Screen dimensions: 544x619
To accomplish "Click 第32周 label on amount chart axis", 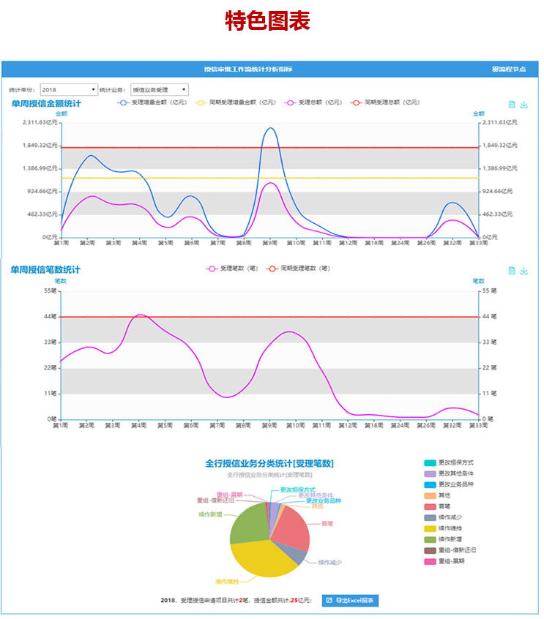I will coord(452,243).
